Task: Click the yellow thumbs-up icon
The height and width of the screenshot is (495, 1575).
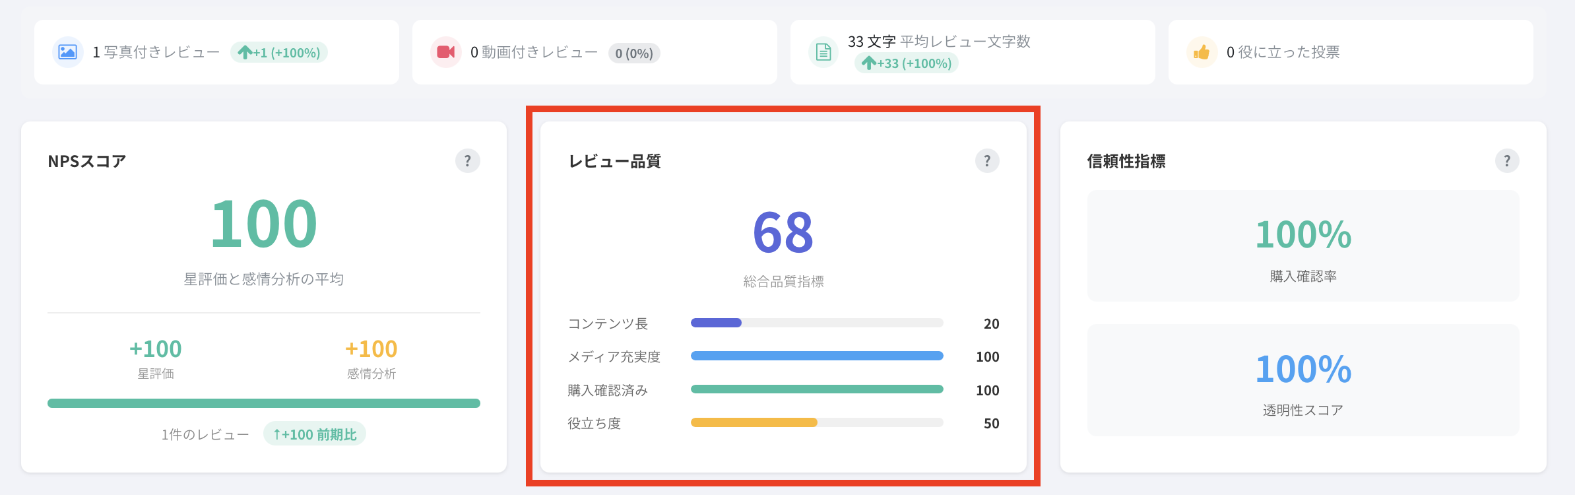Action: point(1202,52)
